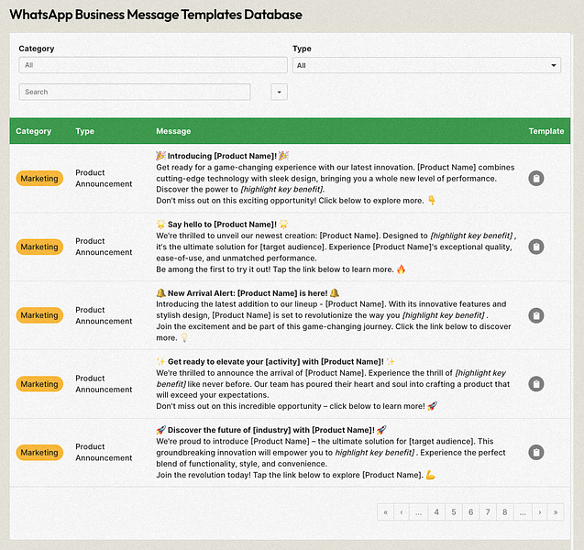Jump to the last page

pyautogui.click(x=556, y=512)
